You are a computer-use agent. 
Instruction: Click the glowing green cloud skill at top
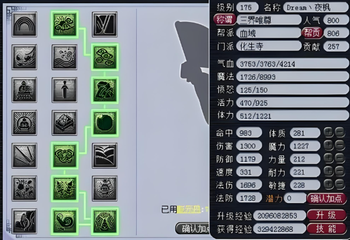tap(64, 24)
